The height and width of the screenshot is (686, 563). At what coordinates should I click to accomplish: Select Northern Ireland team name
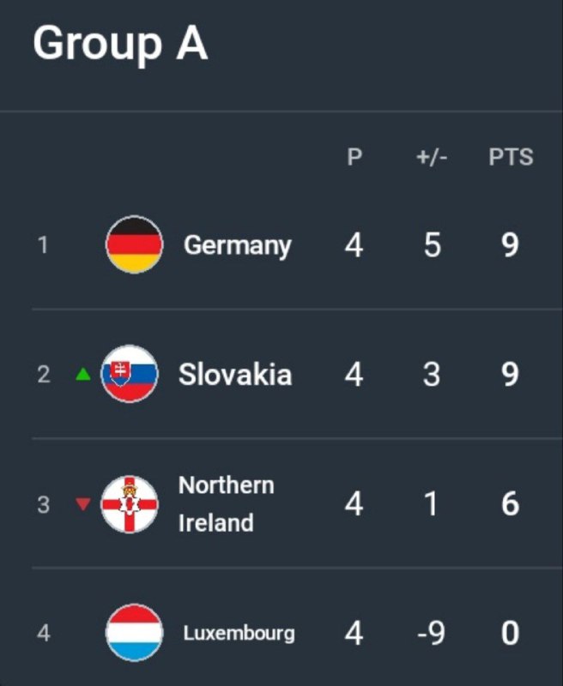tap(227, 504)
